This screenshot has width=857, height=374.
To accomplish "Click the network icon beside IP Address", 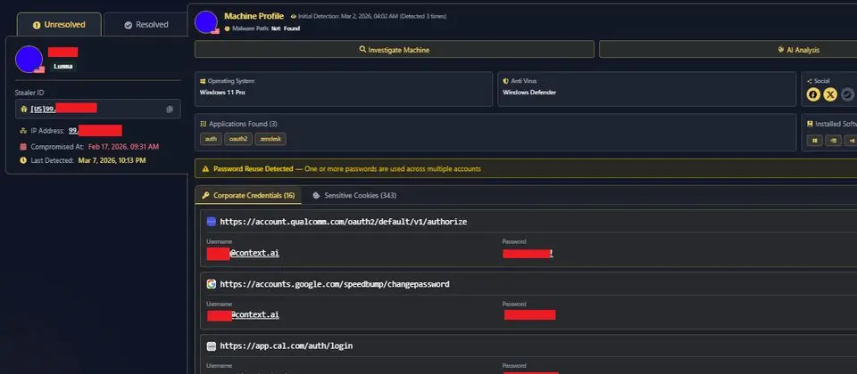I will (x=23, y=131).
